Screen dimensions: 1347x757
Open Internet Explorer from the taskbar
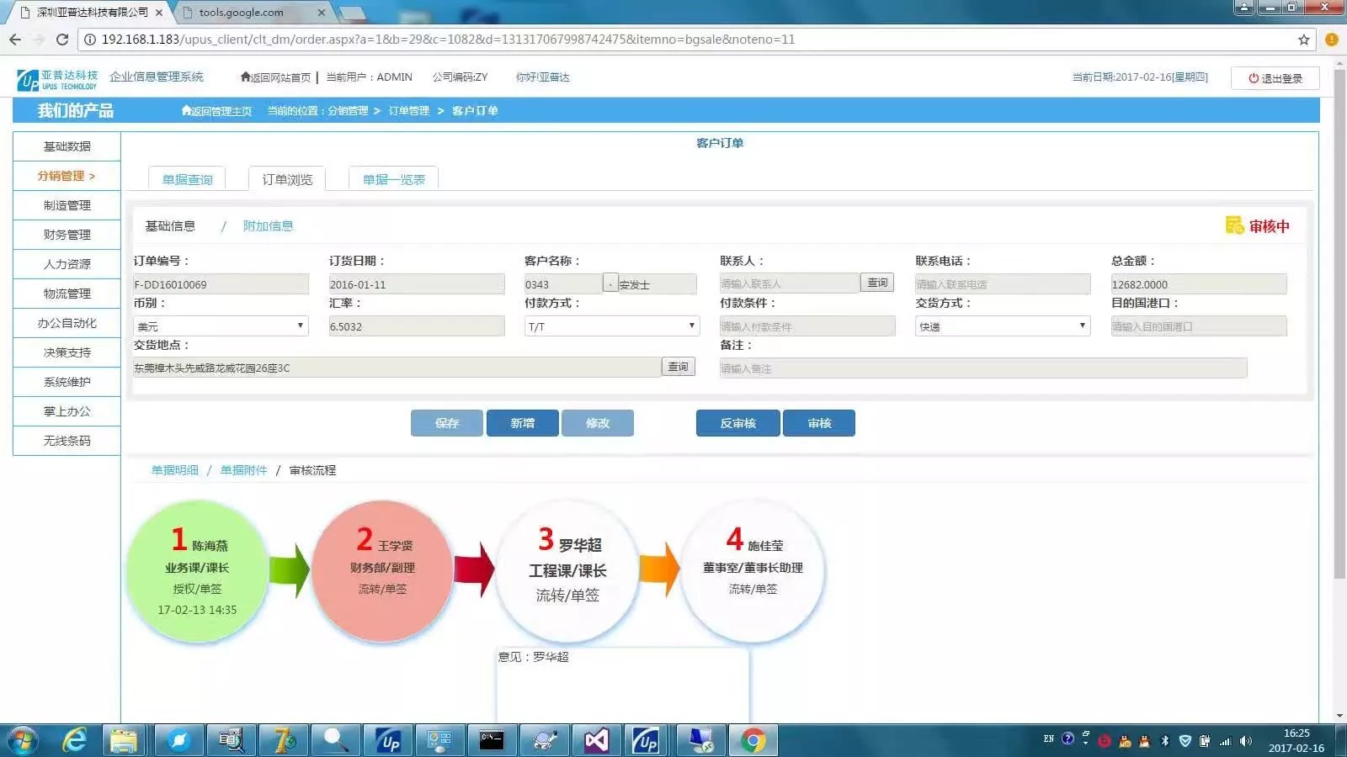[x=75, y=740]
